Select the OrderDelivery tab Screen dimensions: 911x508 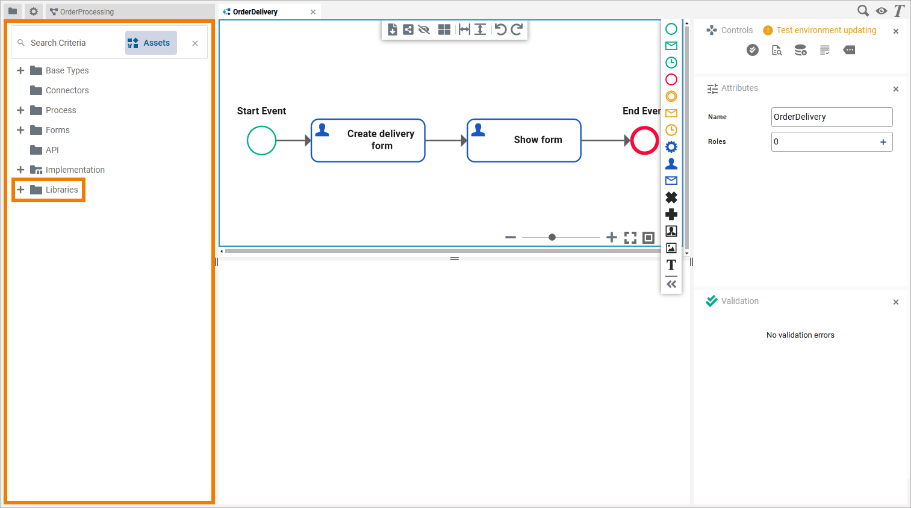pos(255,11)
